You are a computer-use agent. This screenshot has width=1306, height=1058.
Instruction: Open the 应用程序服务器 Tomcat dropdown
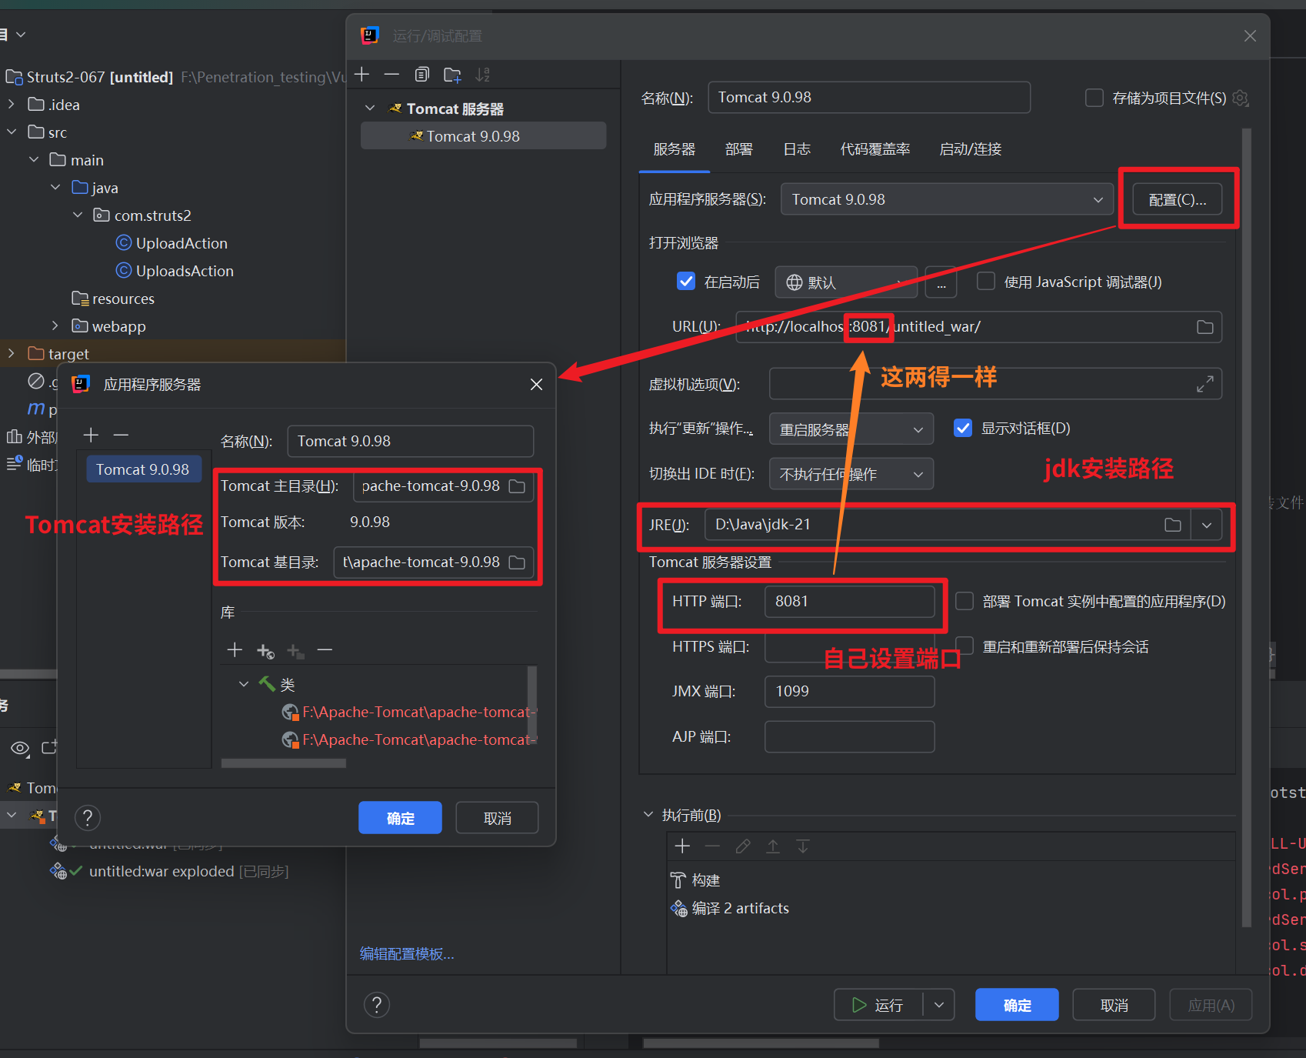tap(946, 200)
